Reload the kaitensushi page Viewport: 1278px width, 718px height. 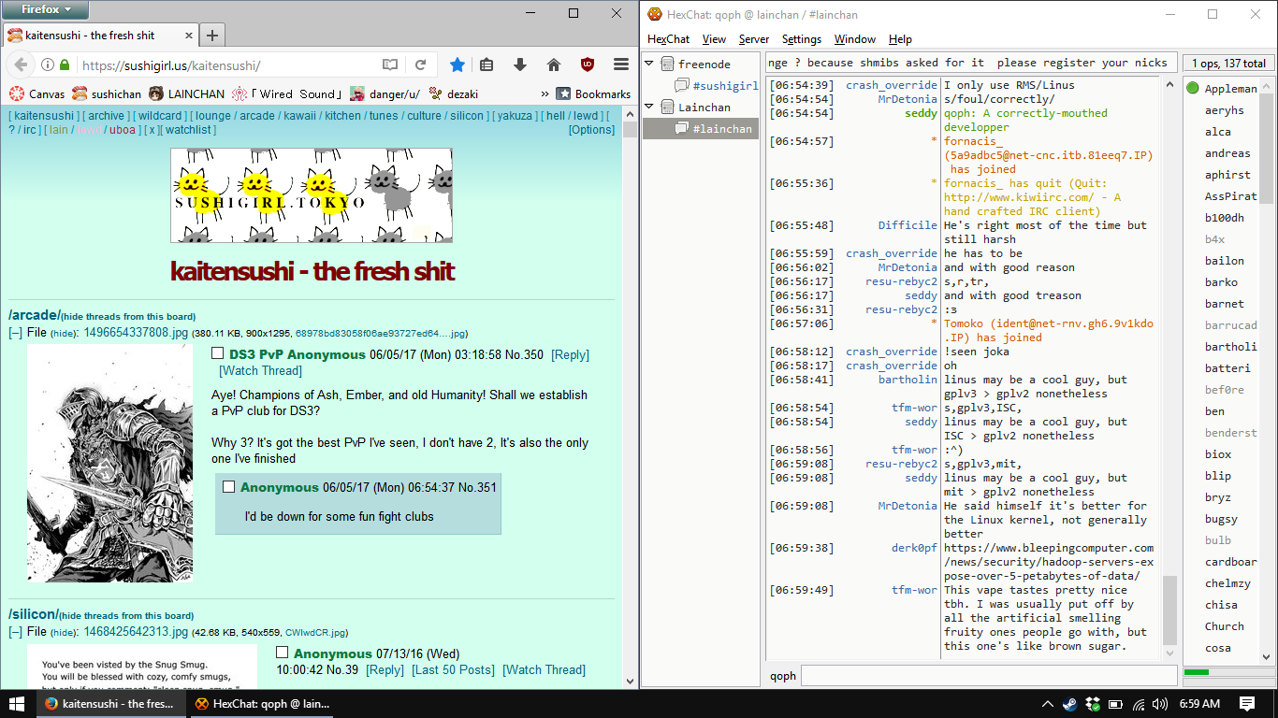421,65
